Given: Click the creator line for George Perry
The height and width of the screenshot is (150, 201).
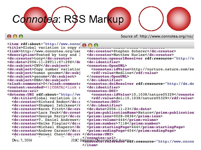Looking at the screenshot, I should pos(46,116).
